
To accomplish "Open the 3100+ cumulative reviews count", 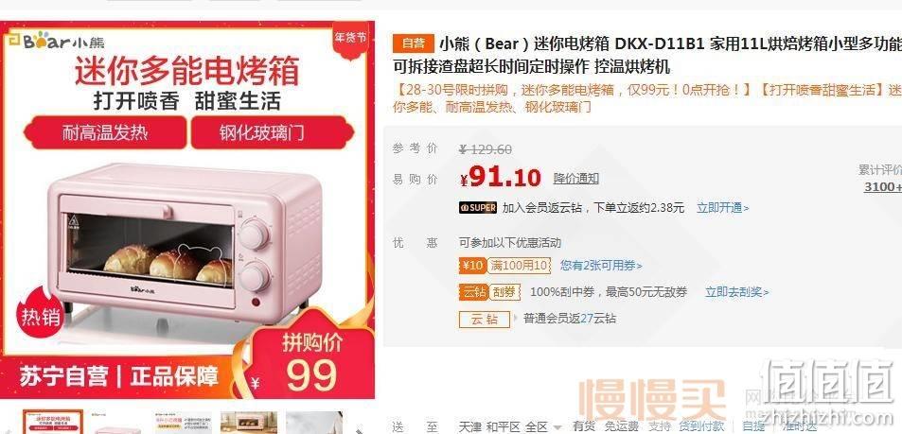I will coord(882,186).
